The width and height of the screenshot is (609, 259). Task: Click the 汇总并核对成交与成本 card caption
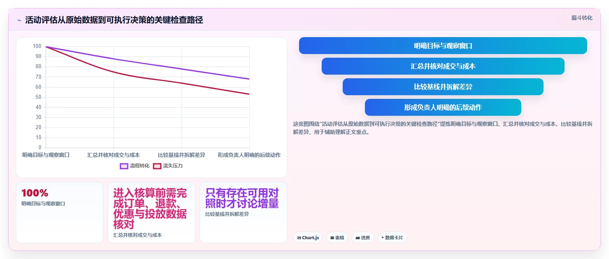coord(137,235)
